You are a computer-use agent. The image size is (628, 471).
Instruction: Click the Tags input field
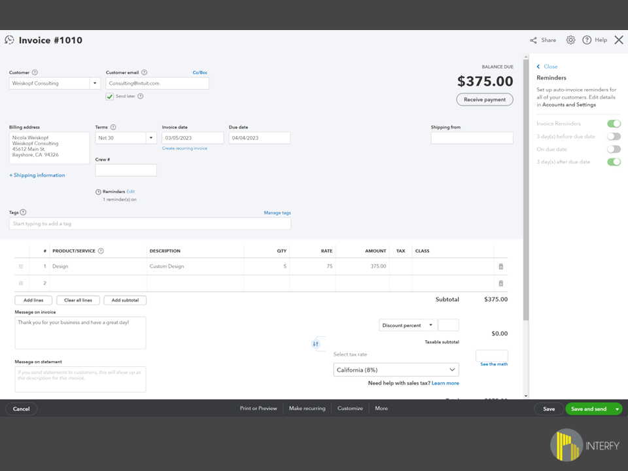150,224
